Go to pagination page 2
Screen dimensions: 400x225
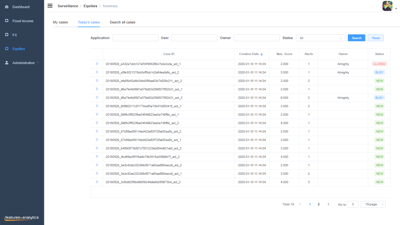click(319, 204)
